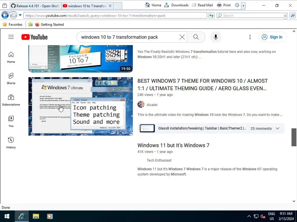The width and height of the screenshot is (297, 222).
Task: Open File Explorer from the taskbar
Action: 36,216
